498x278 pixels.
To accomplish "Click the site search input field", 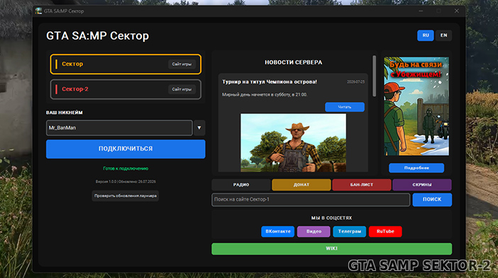I will pos(311,199).
